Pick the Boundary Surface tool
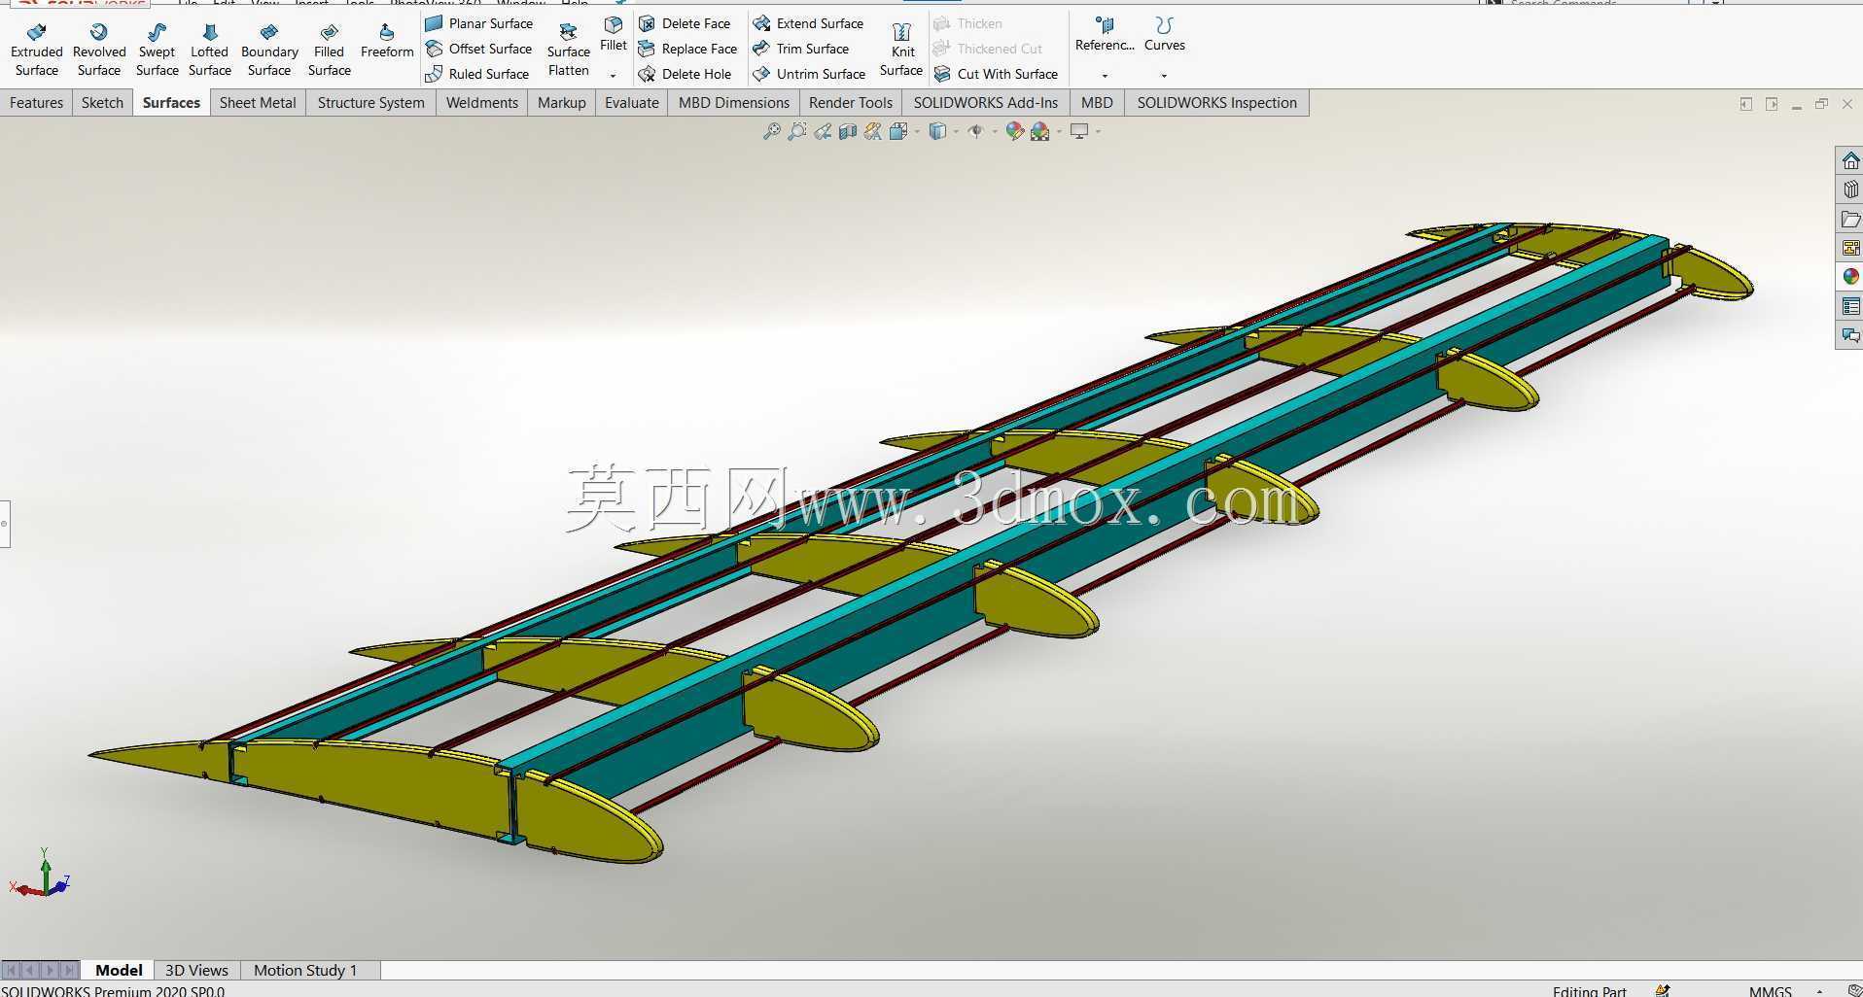The height and width of the screenshot is (997, 1863). pyautogui.click(x=269, y=50)
